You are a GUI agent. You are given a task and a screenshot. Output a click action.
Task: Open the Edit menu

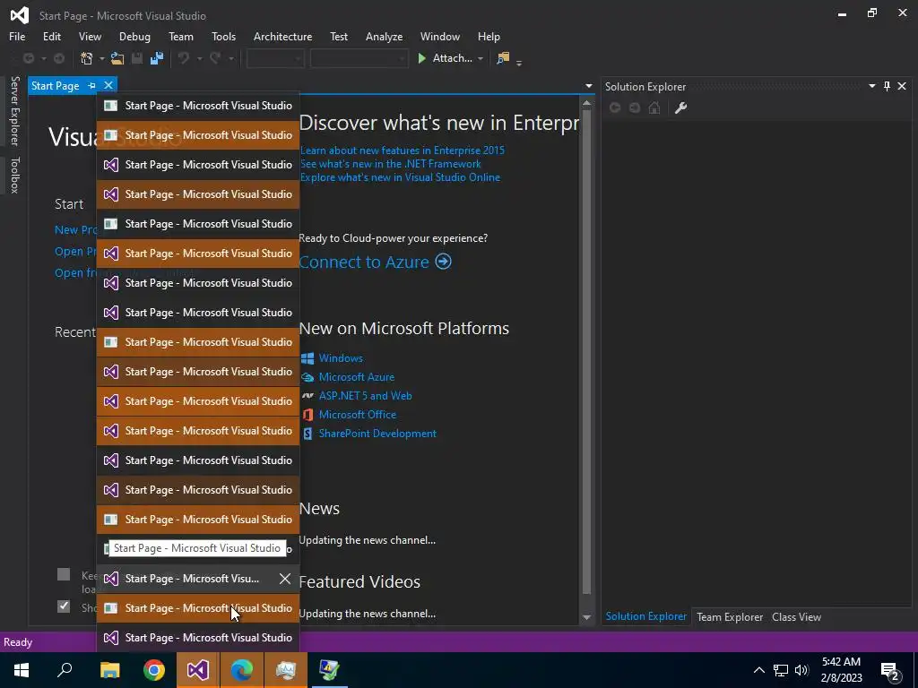[x=51, y=36]
